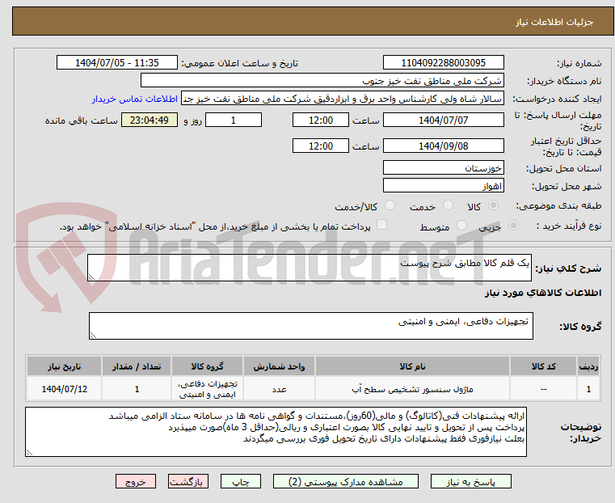Click the اطلاعات کالاهای مورد نیاز heading

pos(543,293)
